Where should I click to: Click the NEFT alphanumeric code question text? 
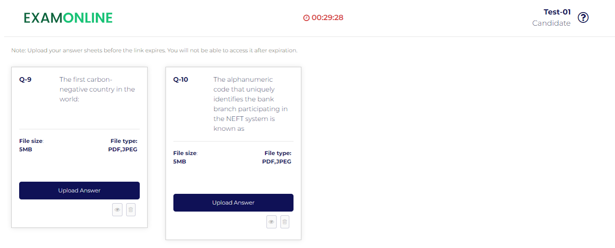click(251, 104)
